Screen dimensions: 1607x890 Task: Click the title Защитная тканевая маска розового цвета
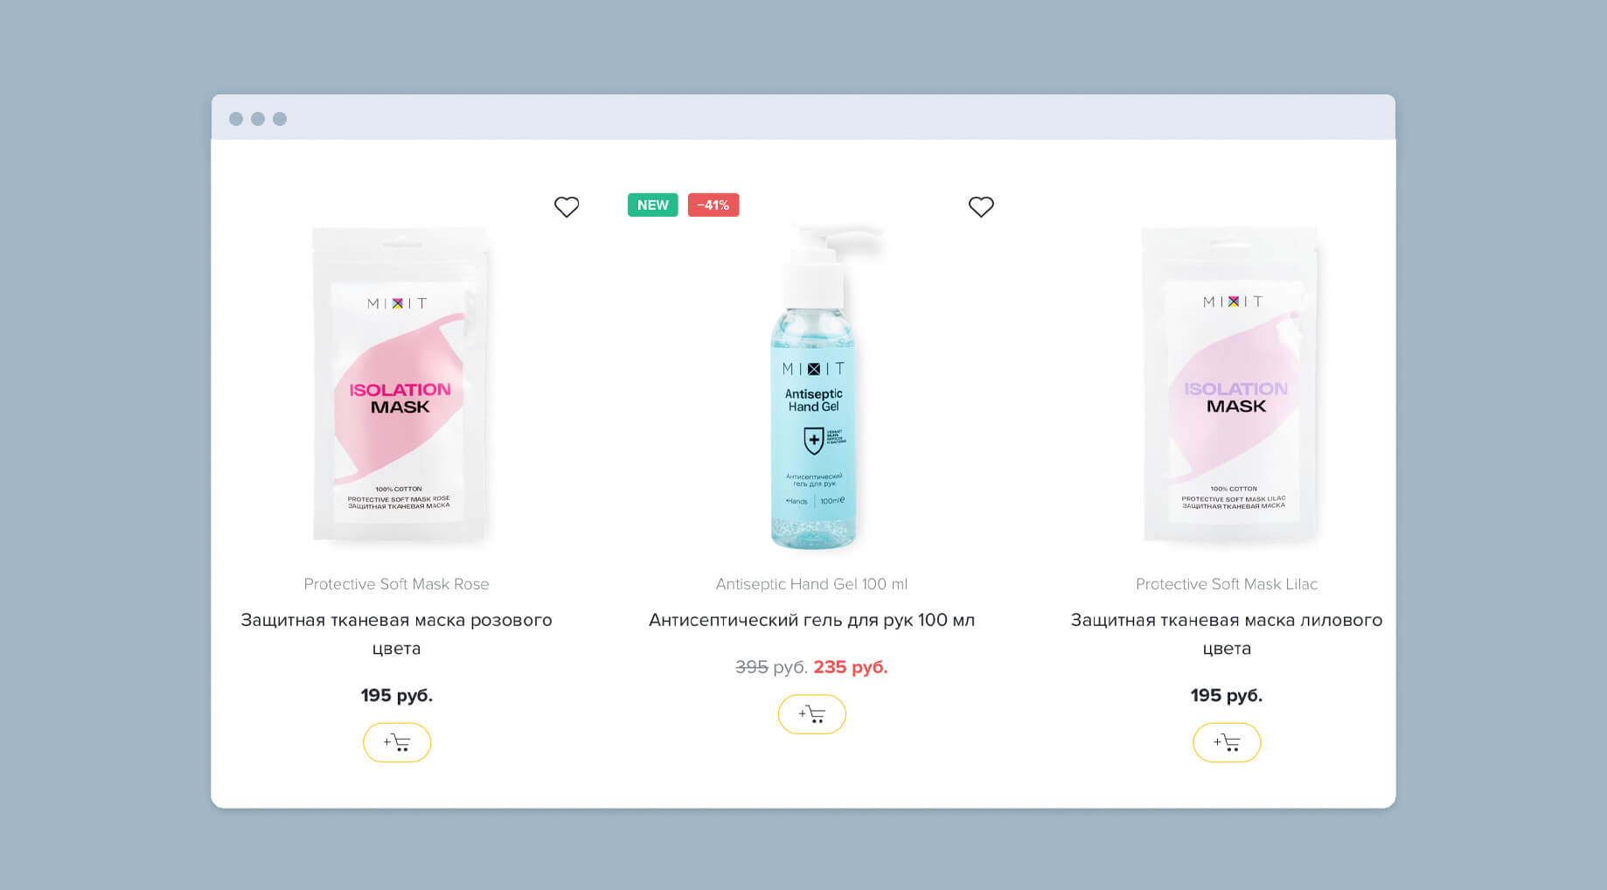(x=396, y=634)
